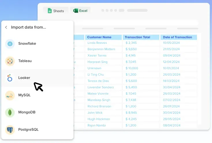Select the Linda Reeves cell
Screen dimensions: 212x143
[x=104, y=43]
